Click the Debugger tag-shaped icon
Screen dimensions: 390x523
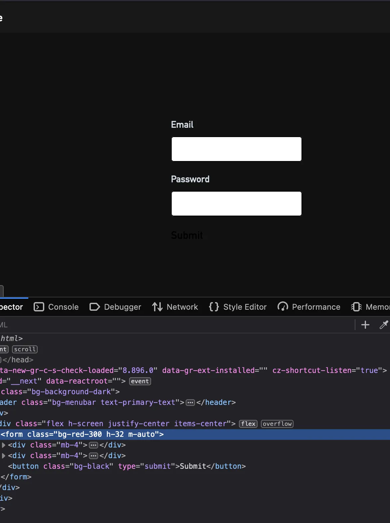coord(95,307)
